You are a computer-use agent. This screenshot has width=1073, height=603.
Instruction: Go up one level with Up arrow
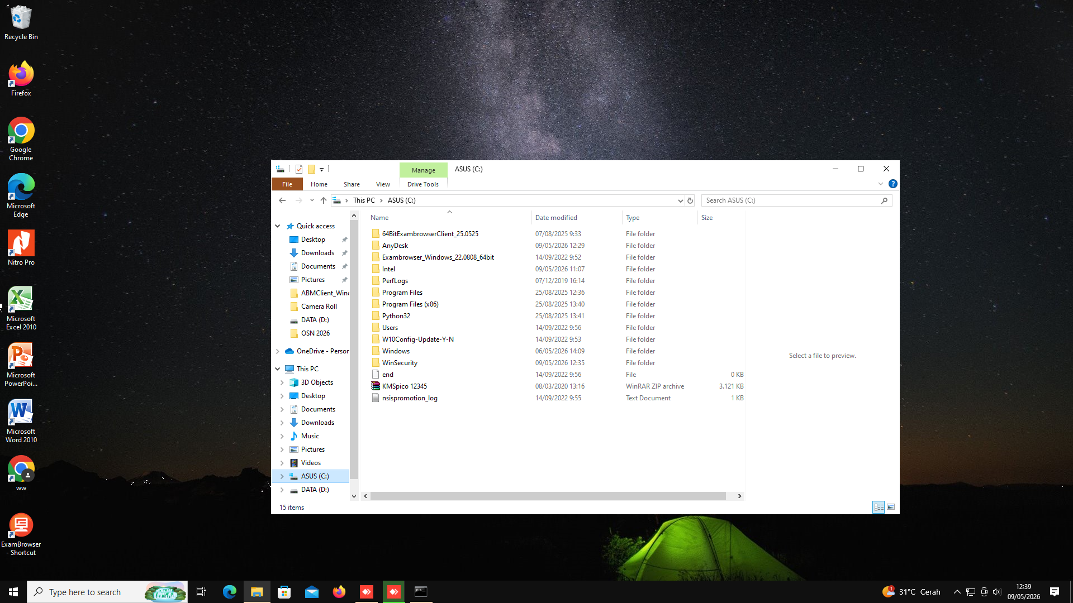tap(323, 200)
